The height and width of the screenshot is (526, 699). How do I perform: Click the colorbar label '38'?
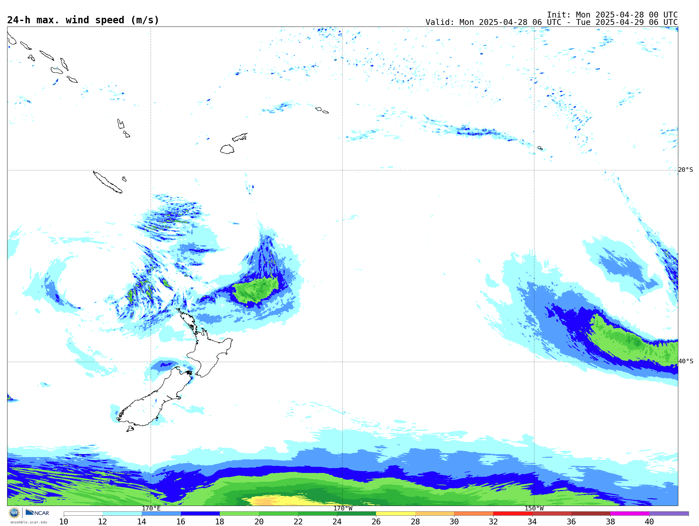(x=610, y=521)
